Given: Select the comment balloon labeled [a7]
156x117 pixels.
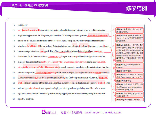Looking at the screenshot, I should click(129, 81).
